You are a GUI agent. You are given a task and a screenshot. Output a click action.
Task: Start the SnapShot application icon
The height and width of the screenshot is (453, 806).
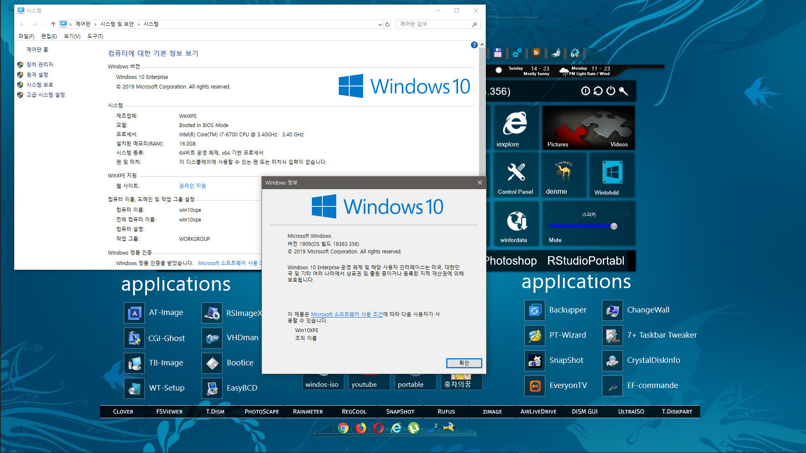(535, 361)
